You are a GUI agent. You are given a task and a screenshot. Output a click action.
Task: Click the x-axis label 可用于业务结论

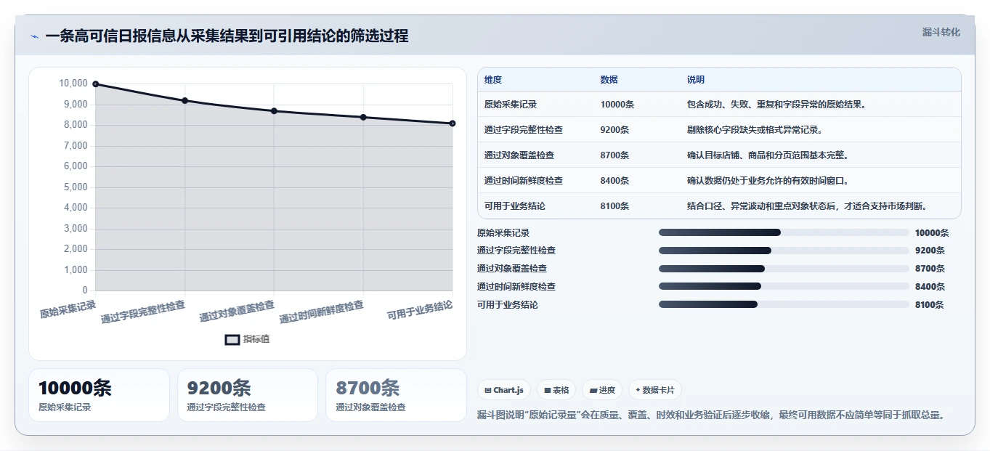pyautogui.click(x=420, y=310)
